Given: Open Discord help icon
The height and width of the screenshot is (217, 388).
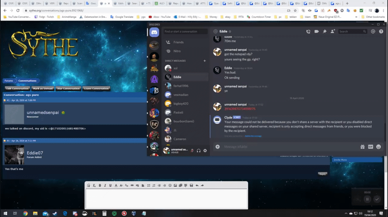Looking at the screenshot, I should 381,31.
